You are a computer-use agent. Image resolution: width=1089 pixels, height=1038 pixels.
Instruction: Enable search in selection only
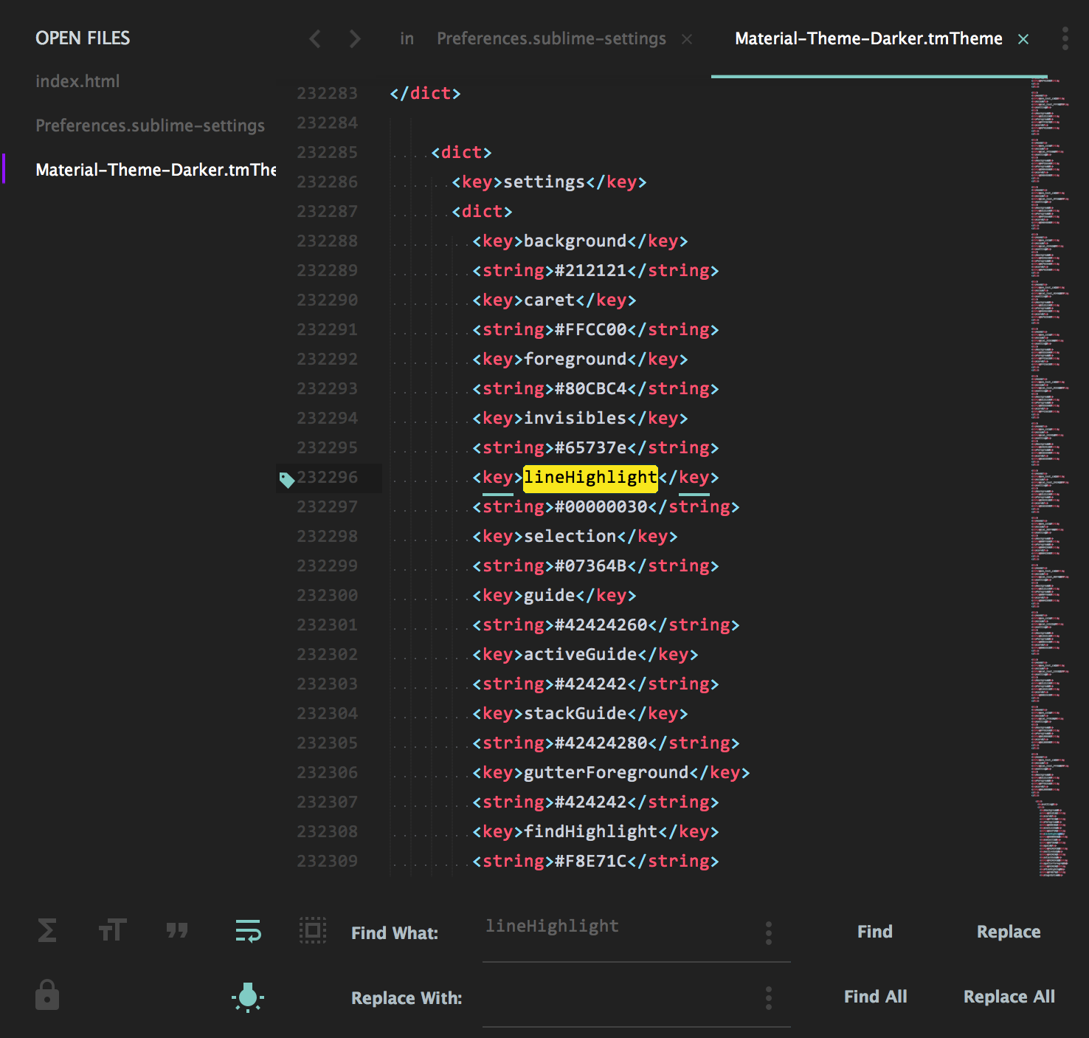312,932
